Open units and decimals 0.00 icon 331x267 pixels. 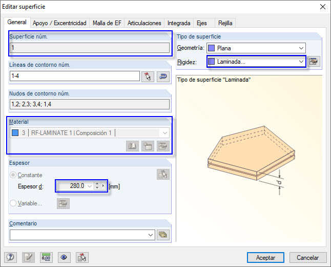coord(46,257)
